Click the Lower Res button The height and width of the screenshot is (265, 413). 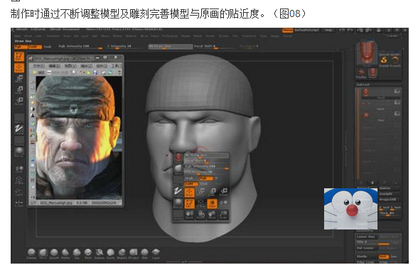[368, 237]
